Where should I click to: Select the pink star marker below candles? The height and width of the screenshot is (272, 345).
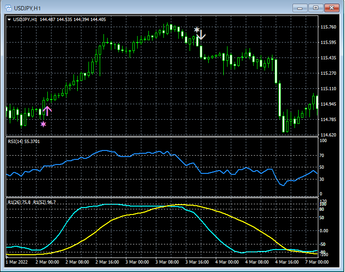pyautogui.click(x=44, y=124)
